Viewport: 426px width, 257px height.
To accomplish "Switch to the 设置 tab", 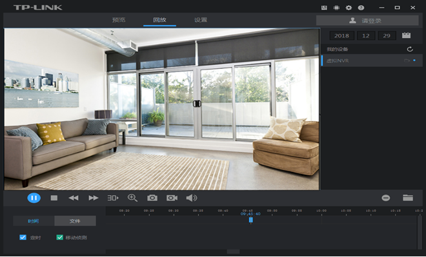I will click(201, 20).
